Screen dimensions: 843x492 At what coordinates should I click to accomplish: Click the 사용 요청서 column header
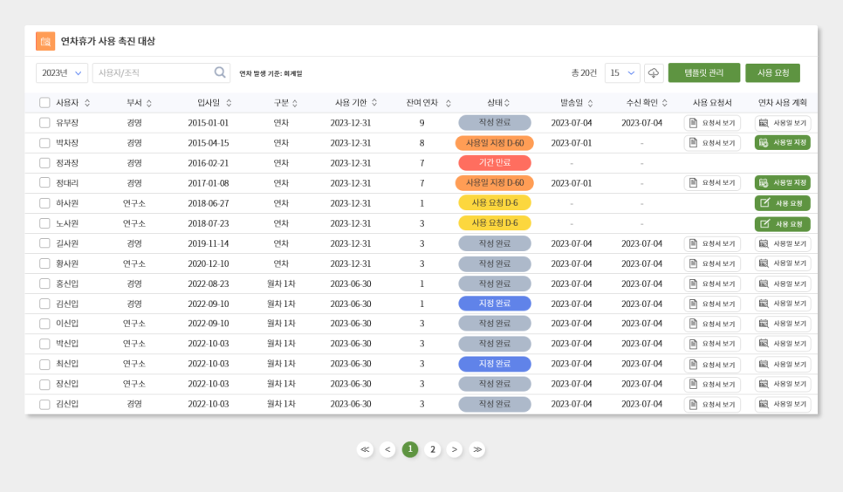click(712, 103)
